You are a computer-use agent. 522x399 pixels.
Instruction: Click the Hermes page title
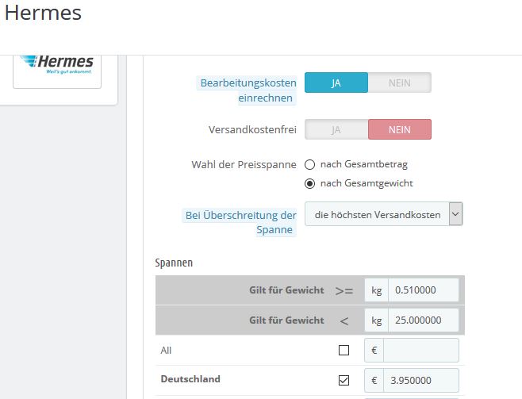pos(43,13)
